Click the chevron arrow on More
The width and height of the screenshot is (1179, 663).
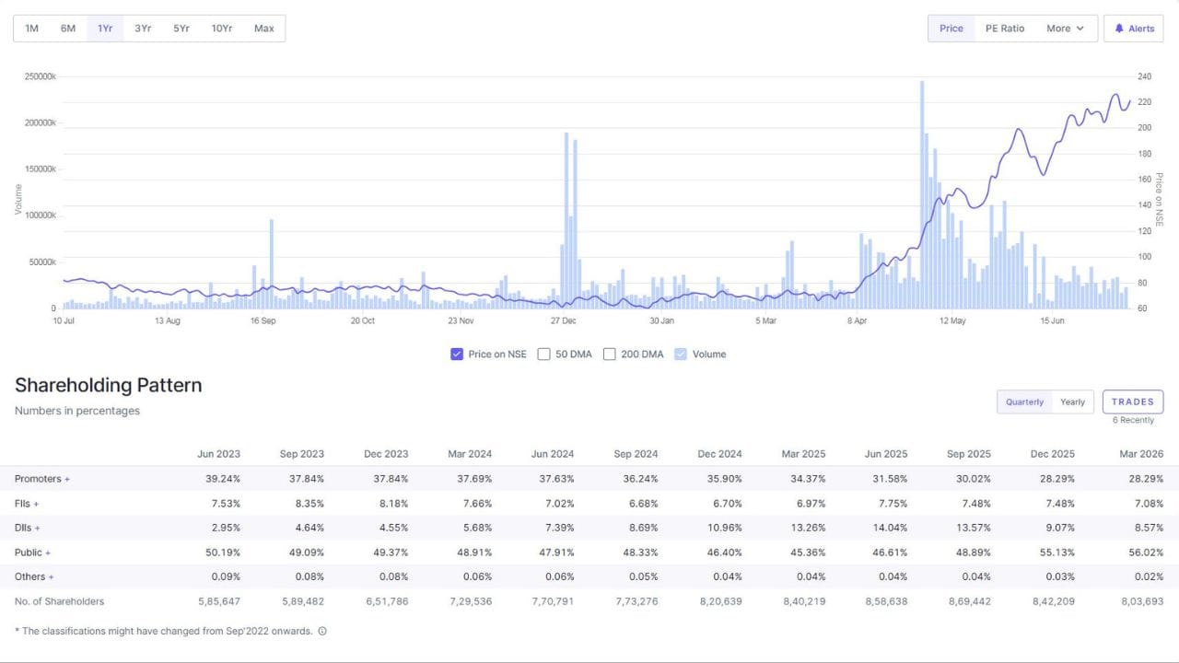pyautogui.click(x=1080, y=29)
